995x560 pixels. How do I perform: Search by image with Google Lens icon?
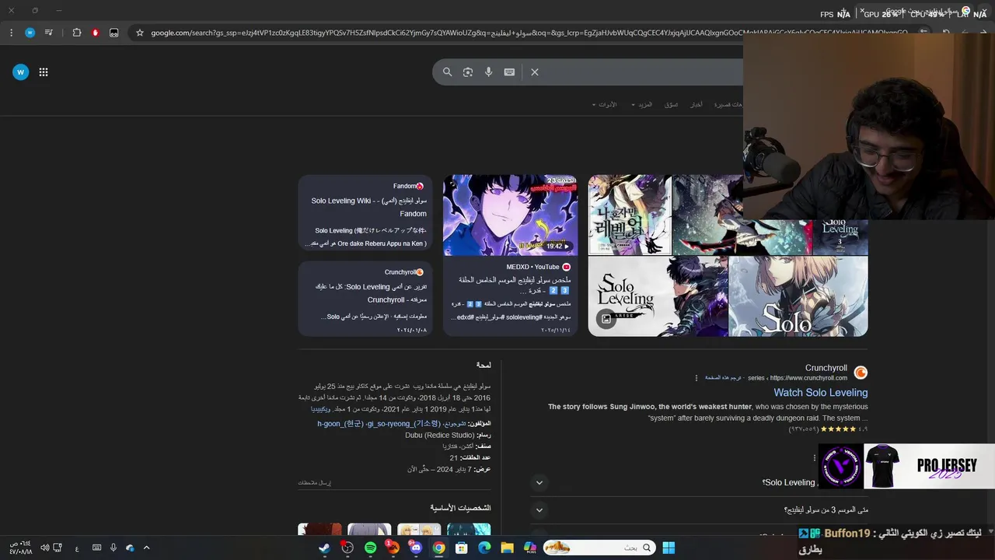click(468, 72)
